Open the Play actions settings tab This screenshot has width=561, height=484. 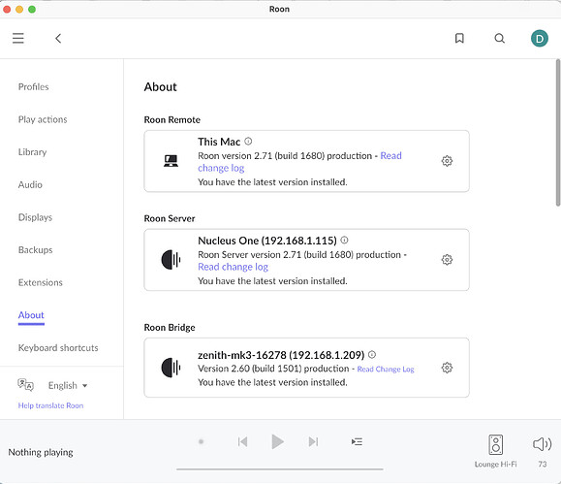tap(43, 119)
